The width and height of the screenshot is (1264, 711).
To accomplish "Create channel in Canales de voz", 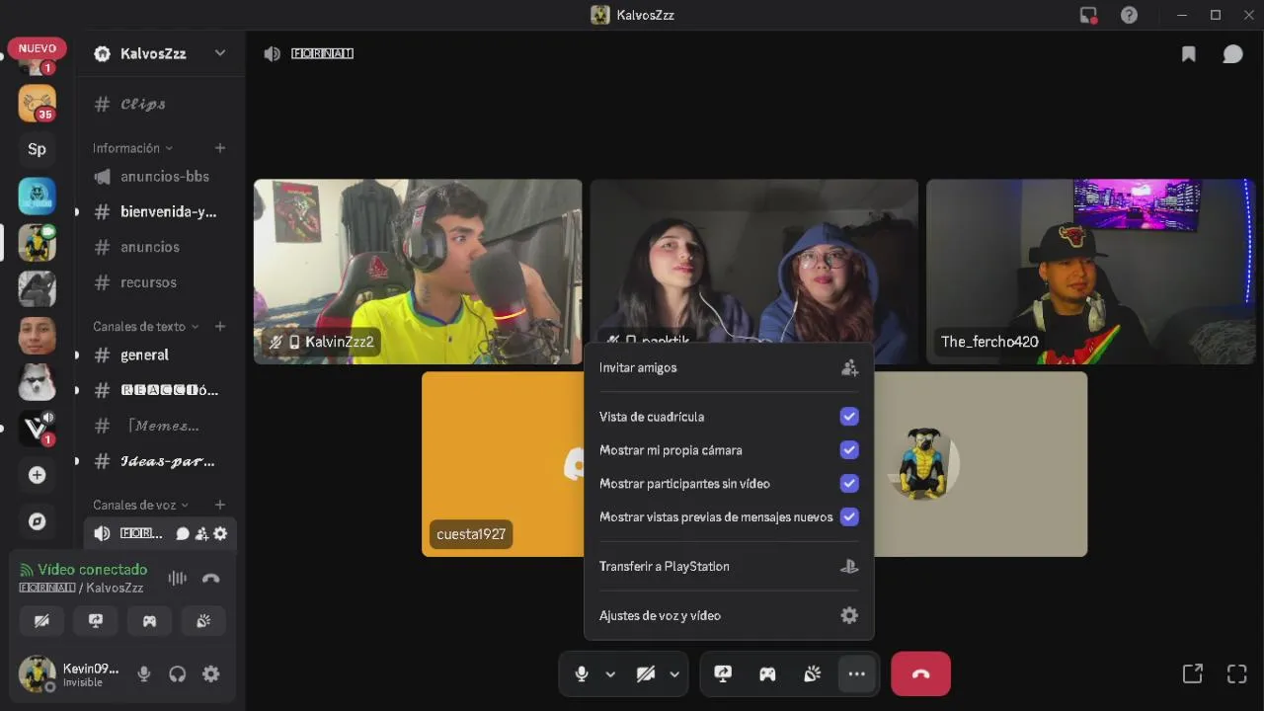I will (x=220, y=505).
